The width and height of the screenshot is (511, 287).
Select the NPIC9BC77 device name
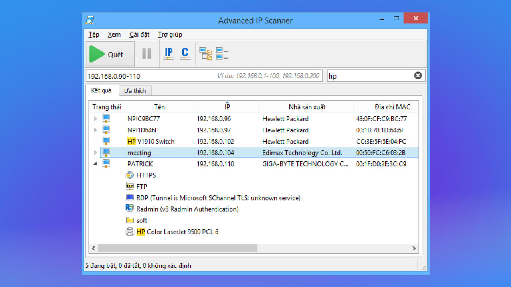(144, 119)
